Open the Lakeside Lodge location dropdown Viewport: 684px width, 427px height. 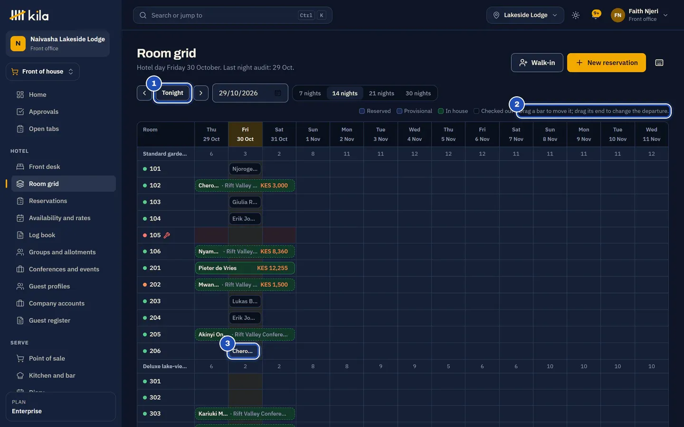tap(525, 15)
